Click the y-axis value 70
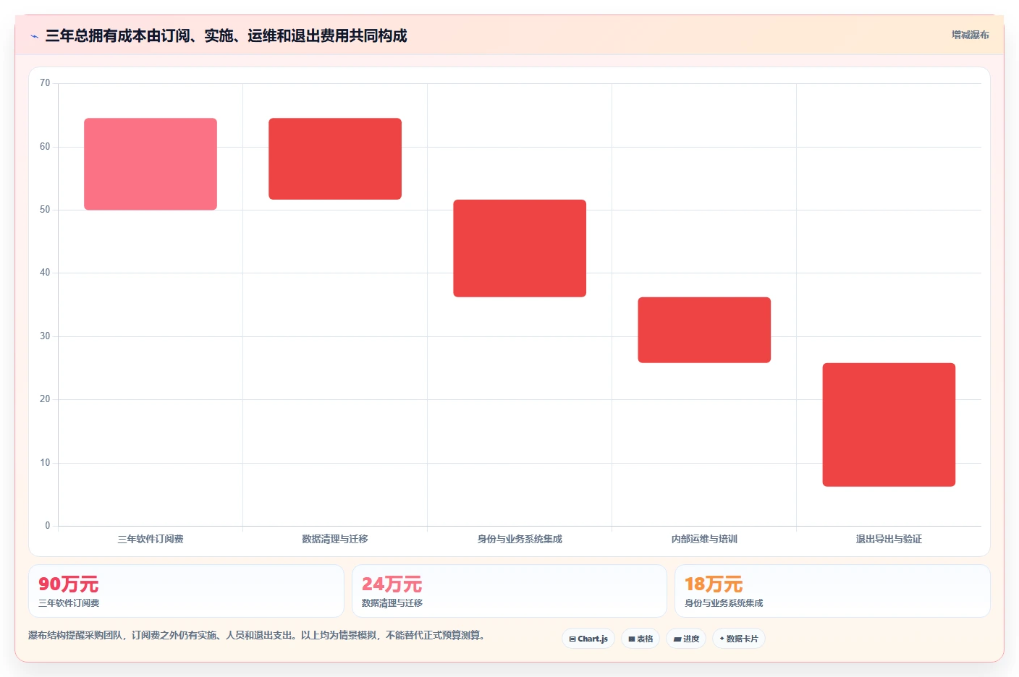The height and width of the screenshot is (677, 1019). 45,83
